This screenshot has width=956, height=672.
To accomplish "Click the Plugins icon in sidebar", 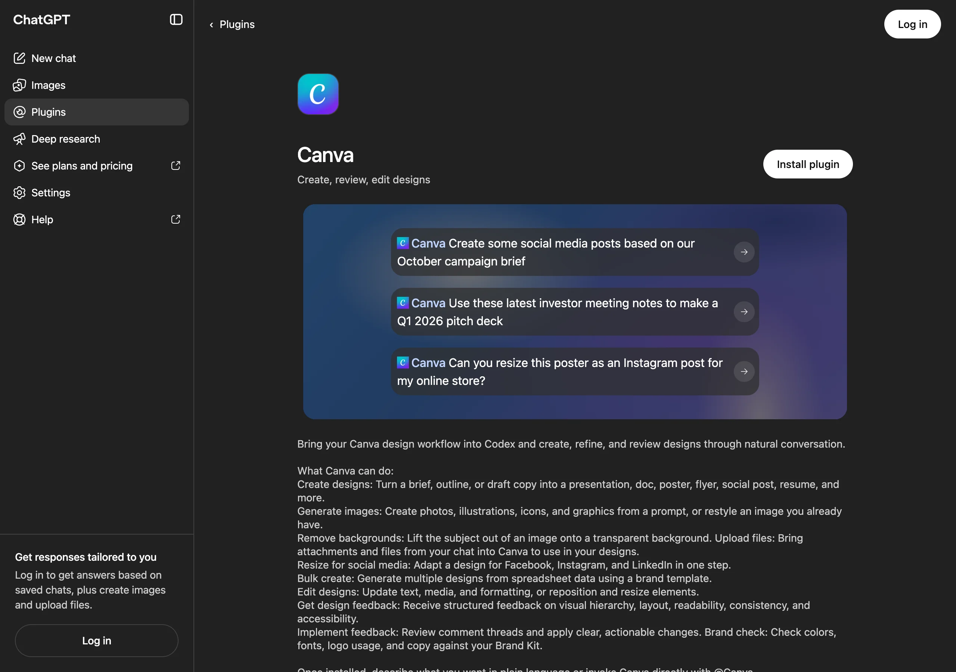I will [19, 112].
